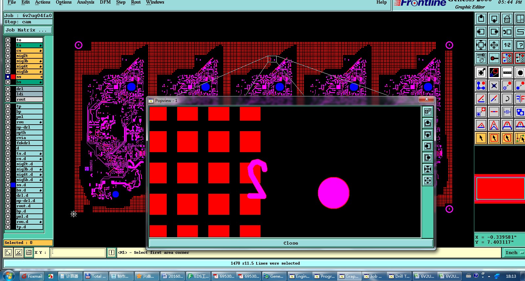Click the red preview box in right panel

500,189
